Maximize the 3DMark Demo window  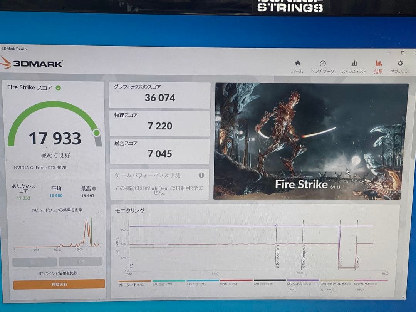tap(403, 53)
